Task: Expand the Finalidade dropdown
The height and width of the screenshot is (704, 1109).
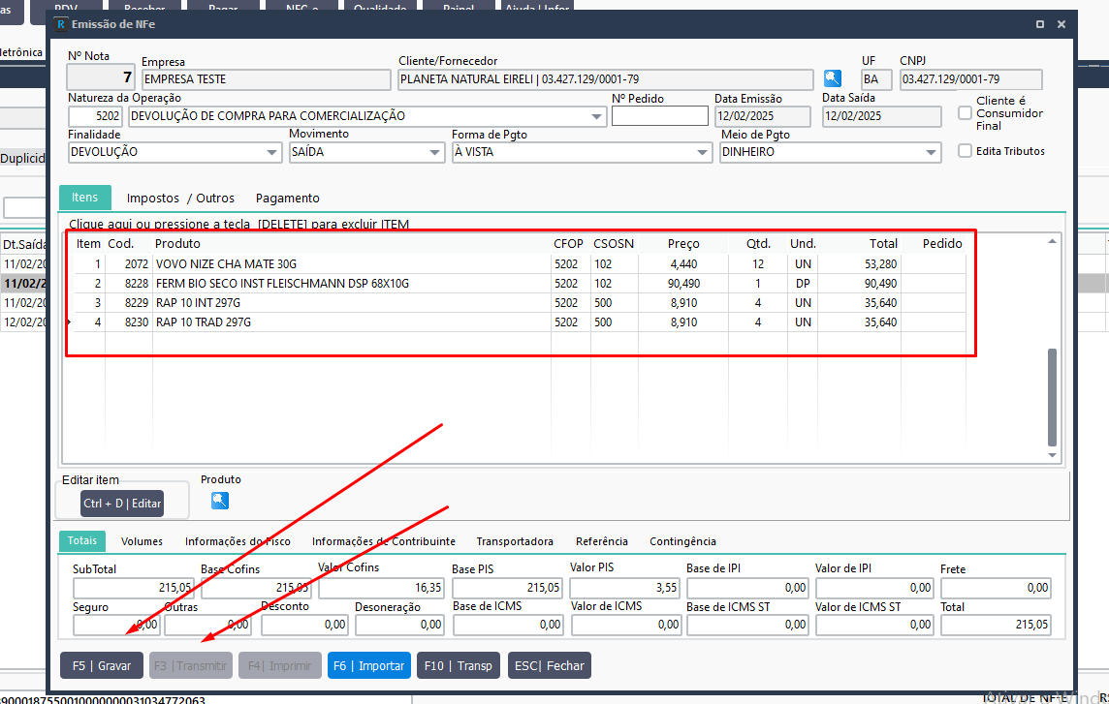Action: point(272,153)
